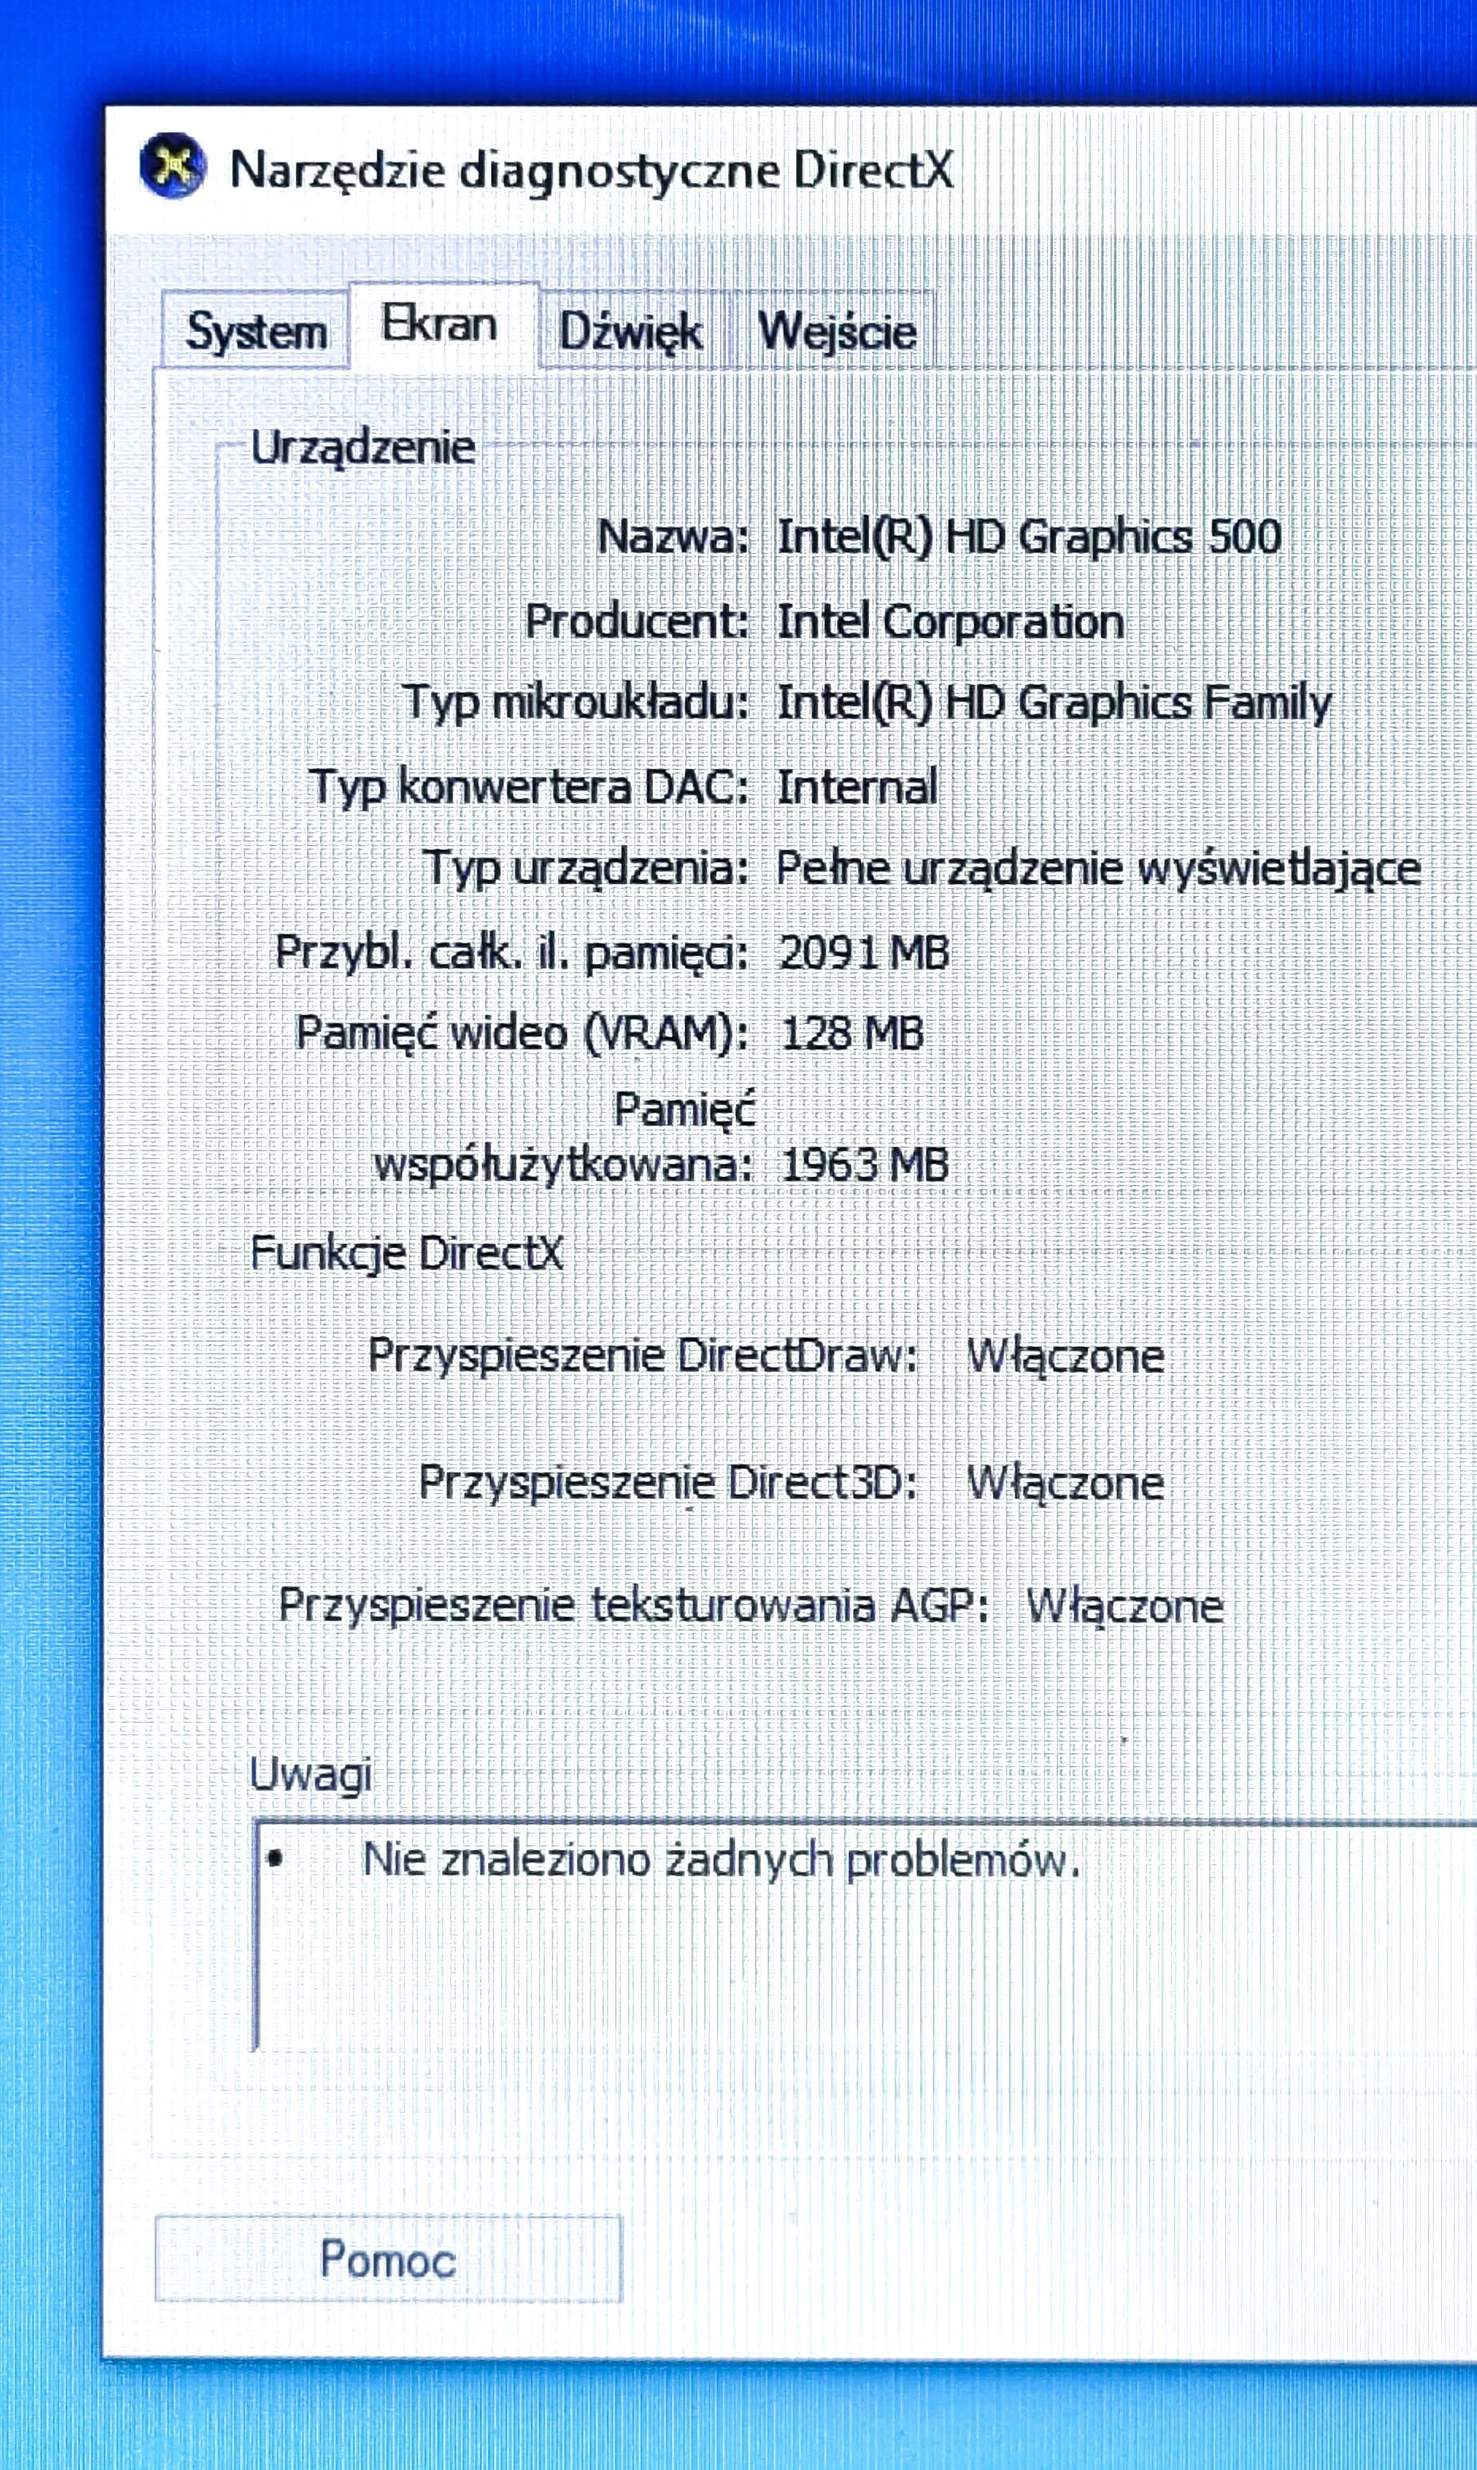1477x2470 pixels.
Task: Select the Intel Corporation producer value
Action: tap(950, 622)
